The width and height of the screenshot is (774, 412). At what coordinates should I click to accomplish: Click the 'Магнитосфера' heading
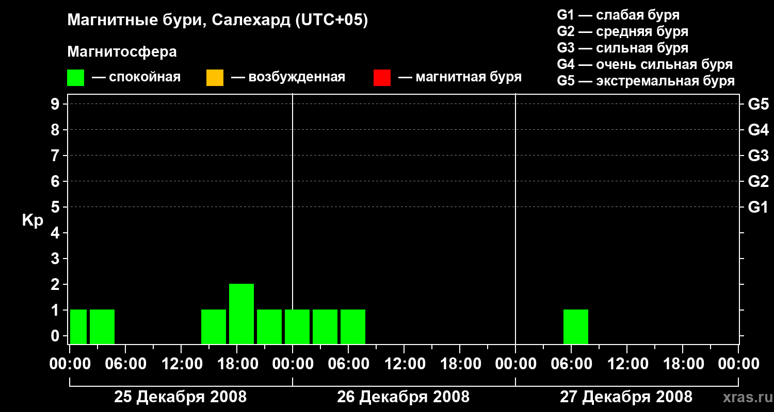click(x=122, y=52)
